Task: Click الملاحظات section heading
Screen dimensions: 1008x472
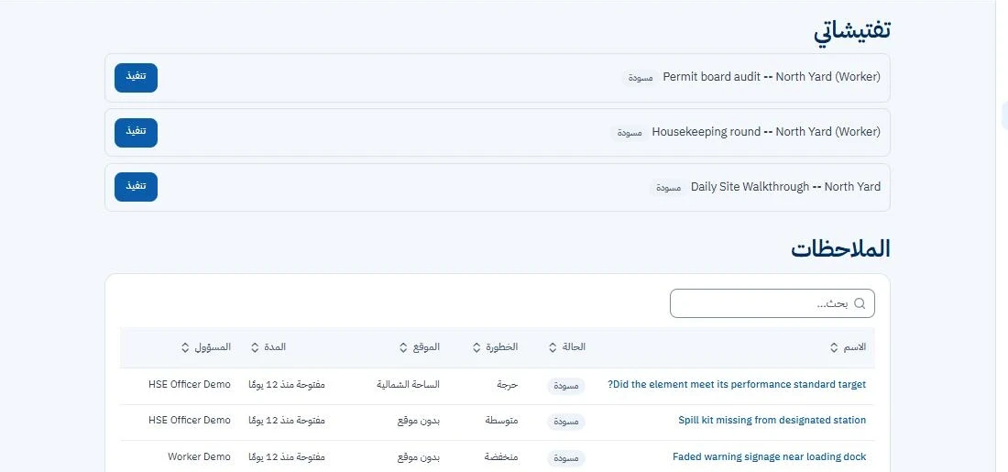Action: tap(840, 249)
